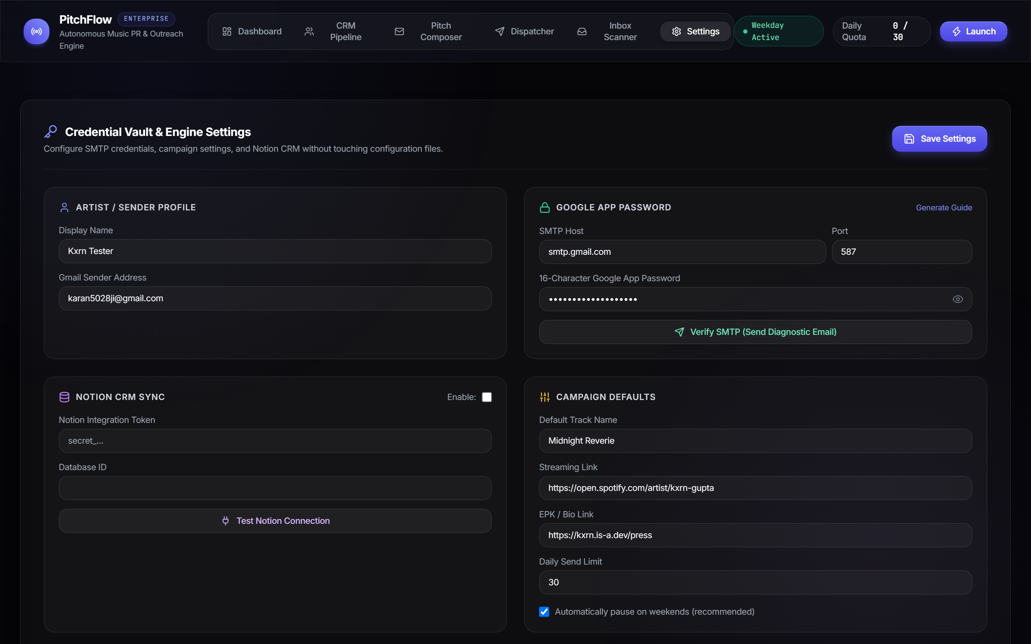Open the Dispatcher tab
This screenshot has width=1031, height=644.
[x=524, y=31]
